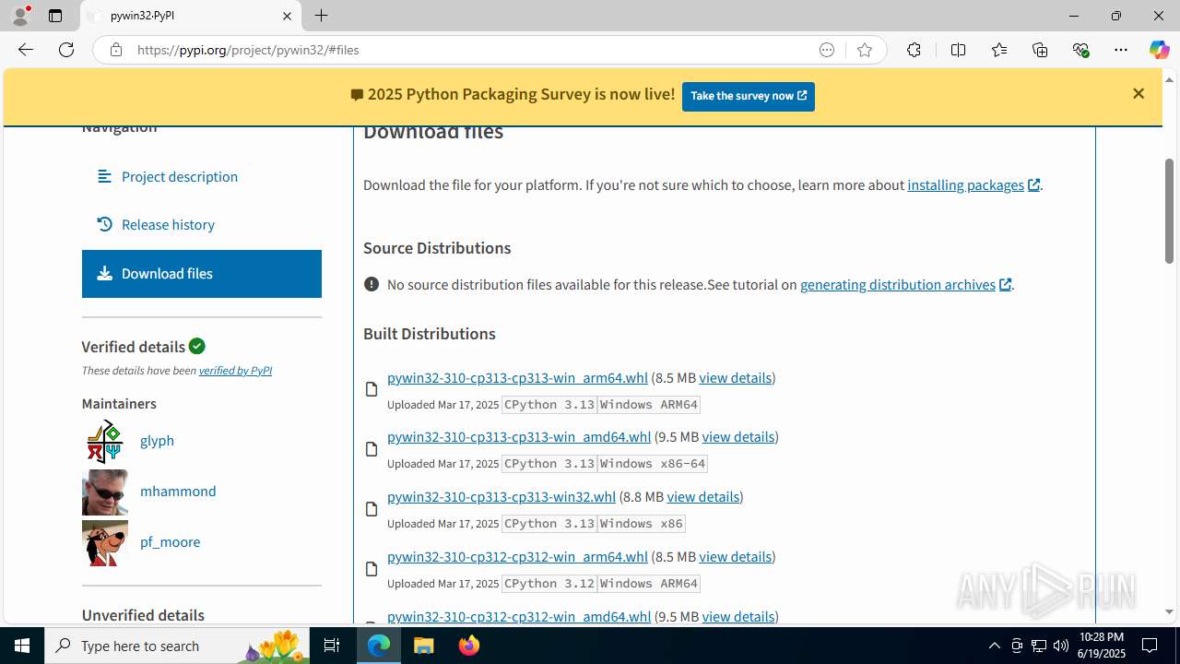This screenshot has height=664, width=1180.
Task: Open the Extensions menu
Action: (914, 50)
